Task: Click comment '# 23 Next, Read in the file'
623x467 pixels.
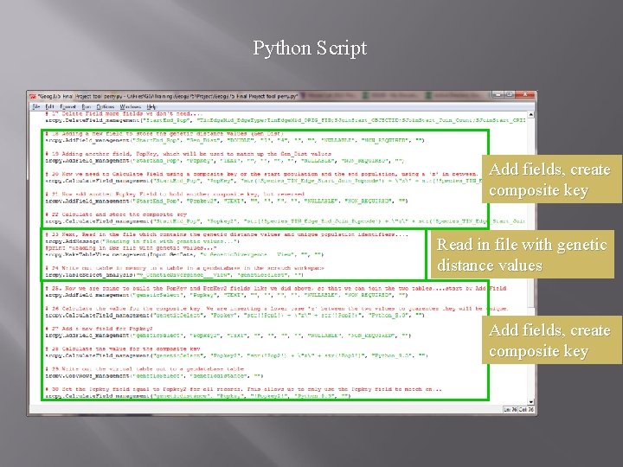Action: [x=227, y=234]
